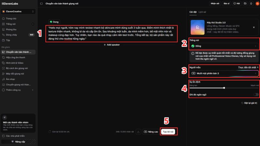
Task: Click the info icon in voice notice
Action: (x=193, y=54)
